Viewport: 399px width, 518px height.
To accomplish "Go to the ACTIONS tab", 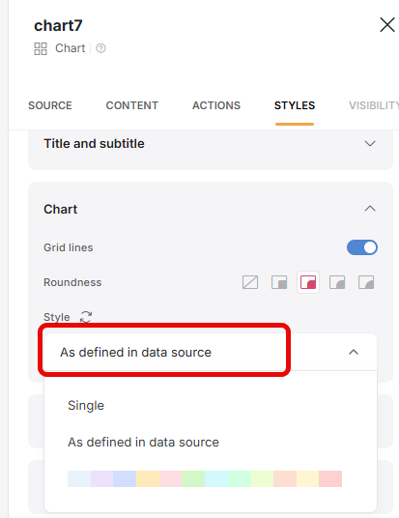I will click(216, 105).
